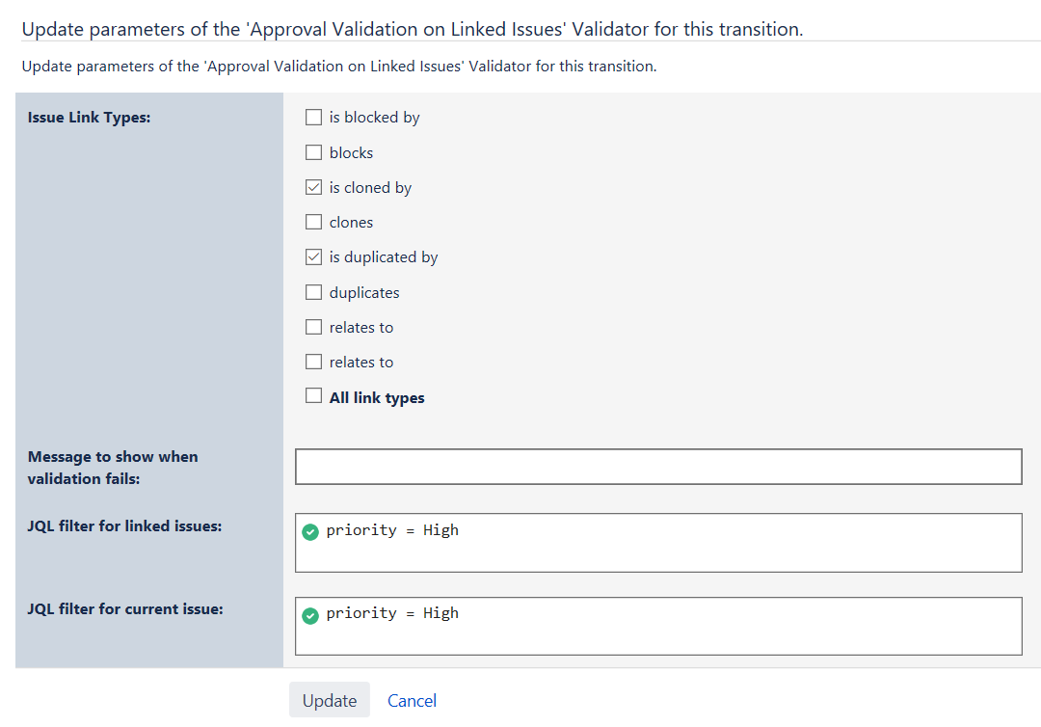Click the green valid icon in current issue JQL
1041x727 pixels.
tap(309, 615)
